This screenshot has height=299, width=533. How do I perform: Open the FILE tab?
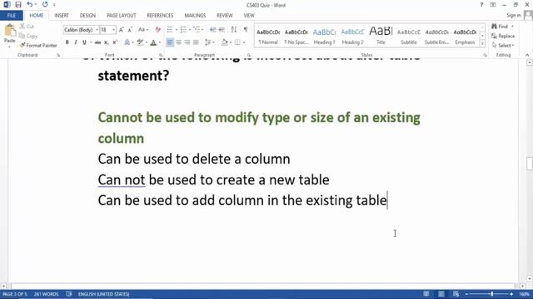pos(12,15)
